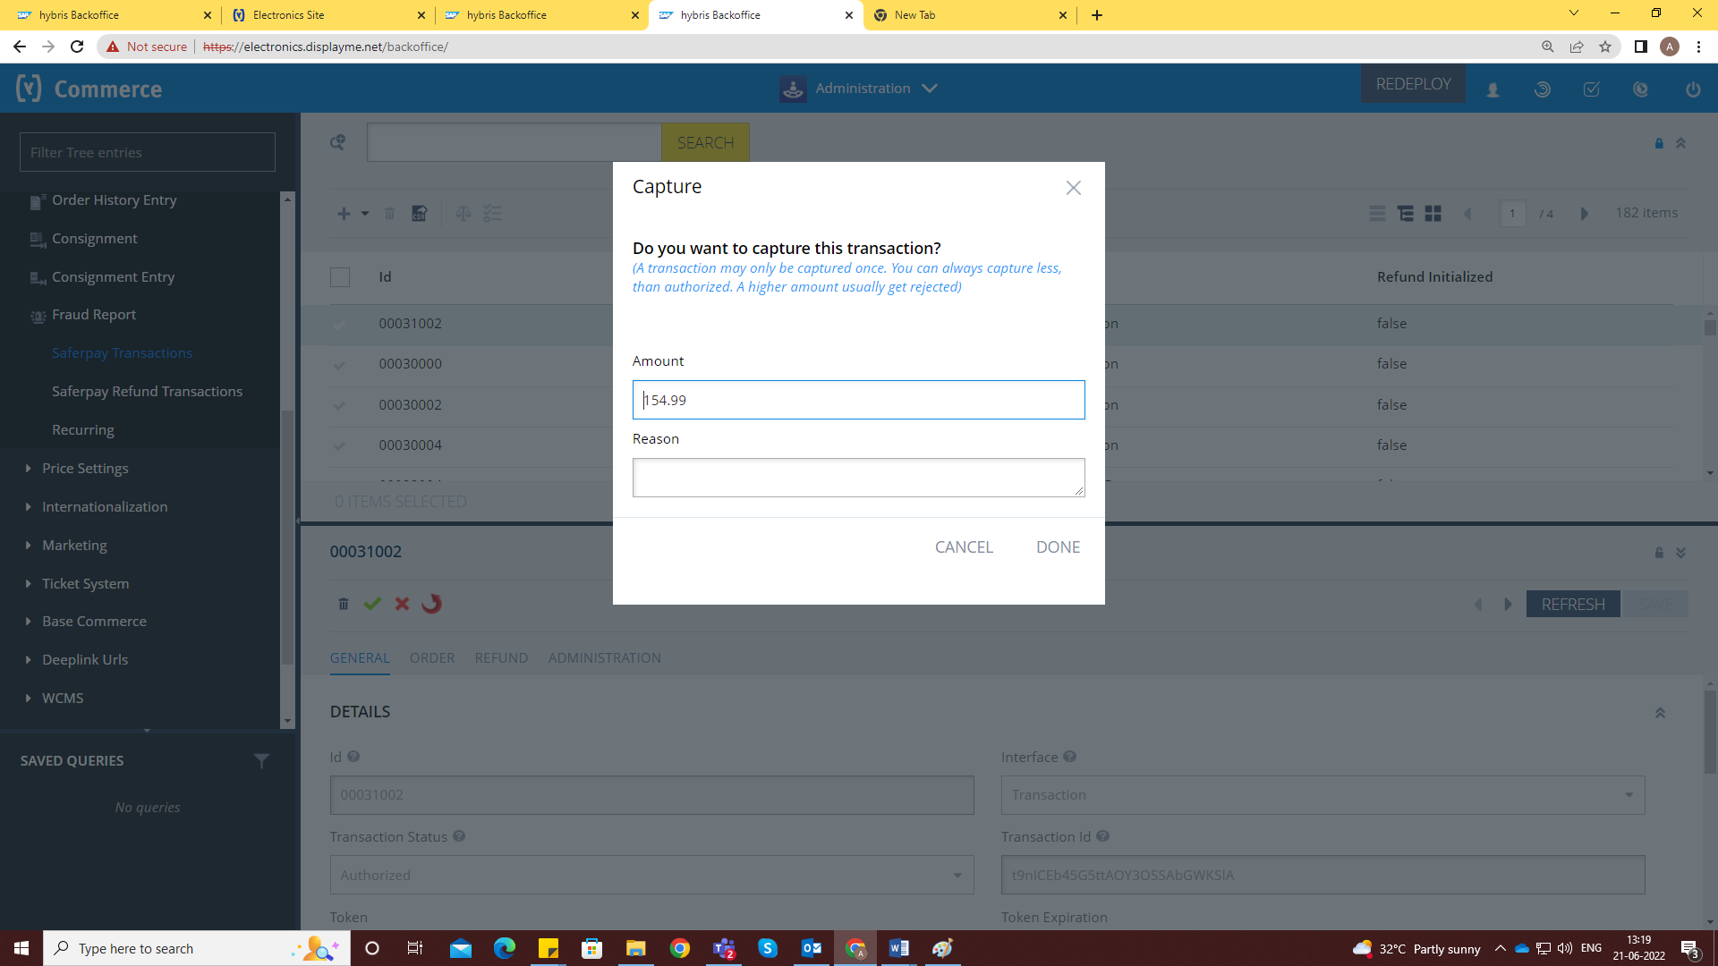Close the Capture dialog with X
The height and width of the screenshot is (966, 1718).
(1073, 188)
